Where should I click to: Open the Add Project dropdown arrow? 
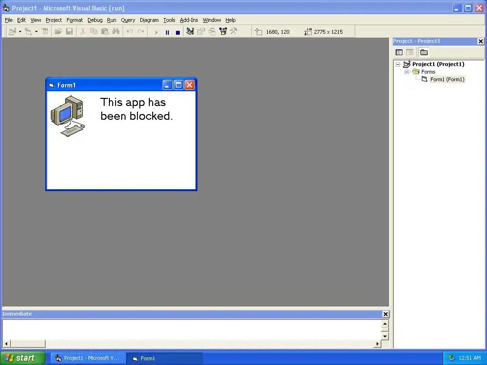[x=20, y=32]
